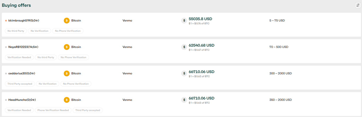Click dollar icon beside 62540.68 USD
This screenshot has width=362, height=117.
pyautogui.click(x=184, y=47)
